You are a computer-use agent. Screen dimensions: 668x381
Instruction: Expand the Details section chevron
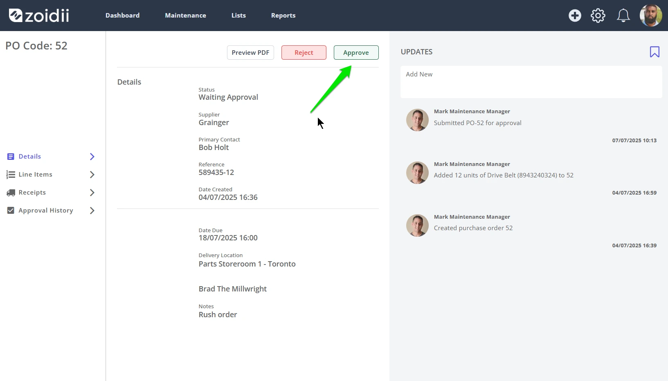(x=92, y=157)
